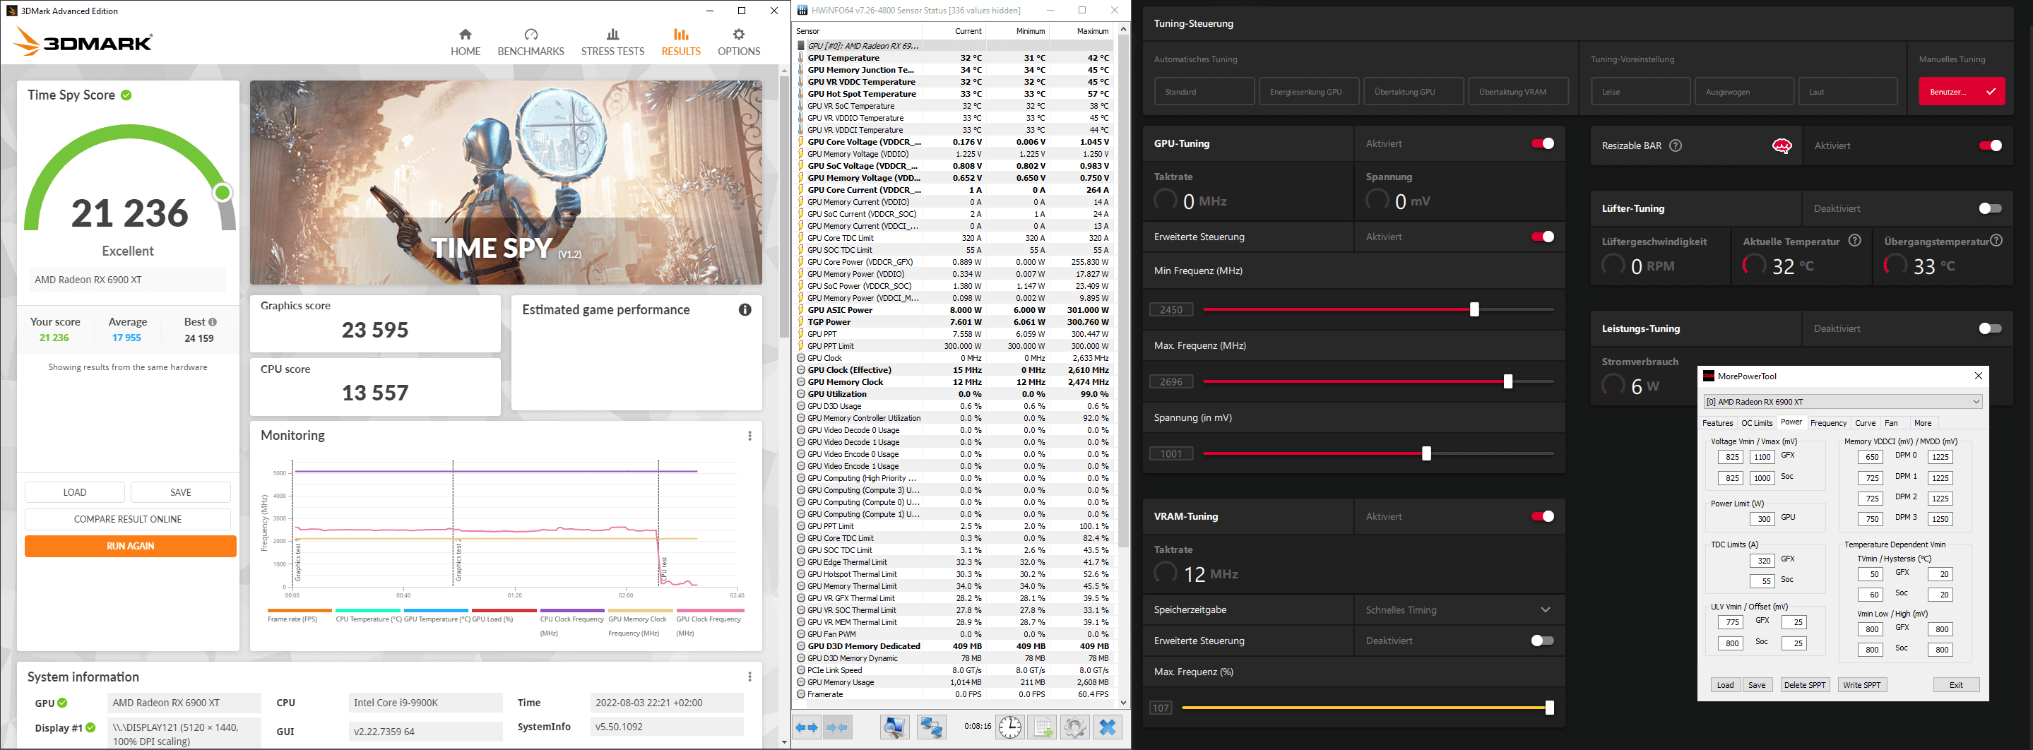
Task: Click the Max. Frequenz (MHz) slider handle
Action: (x=1508, y=381)
